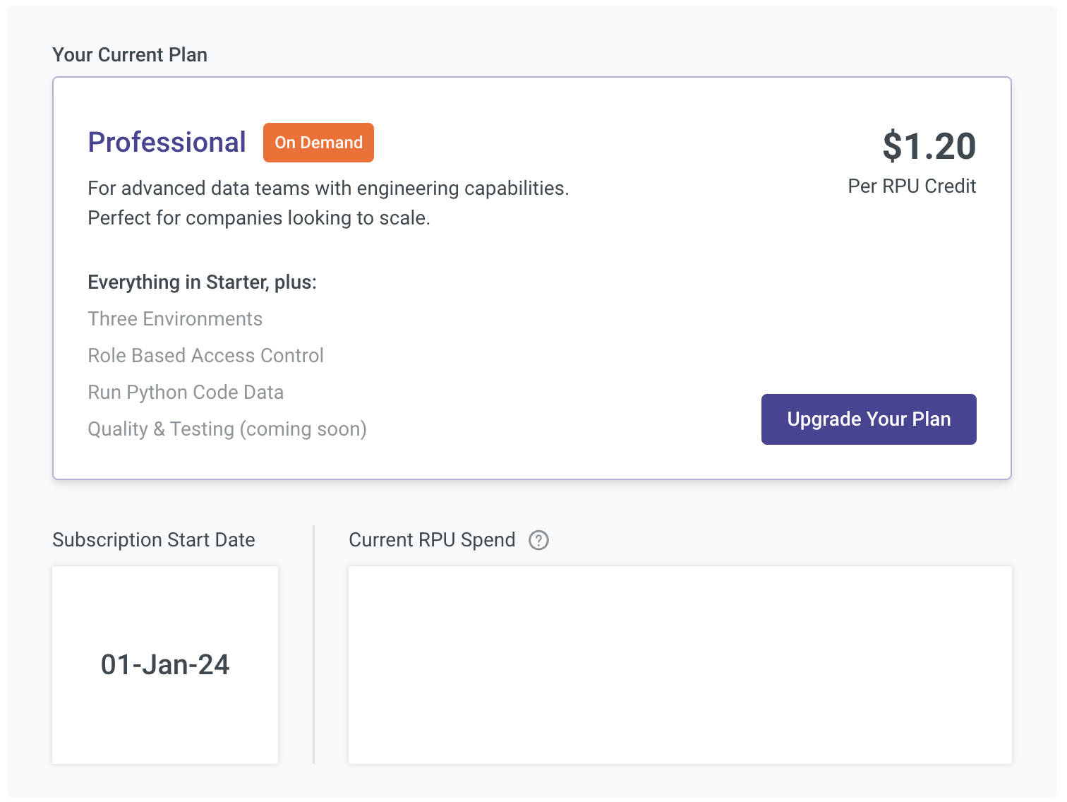The width and height of the screenshot is (1067, 802).
Task: Click the Run Python Code Data feature
Action: tap(186, 393)
